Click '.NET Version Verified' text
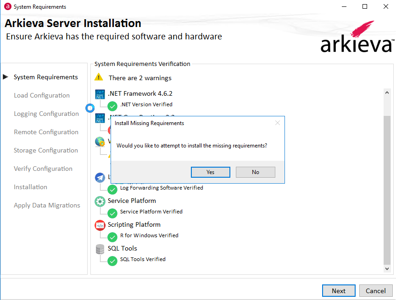The width and height of the screenshot is (396, 300). coord(146,104)
